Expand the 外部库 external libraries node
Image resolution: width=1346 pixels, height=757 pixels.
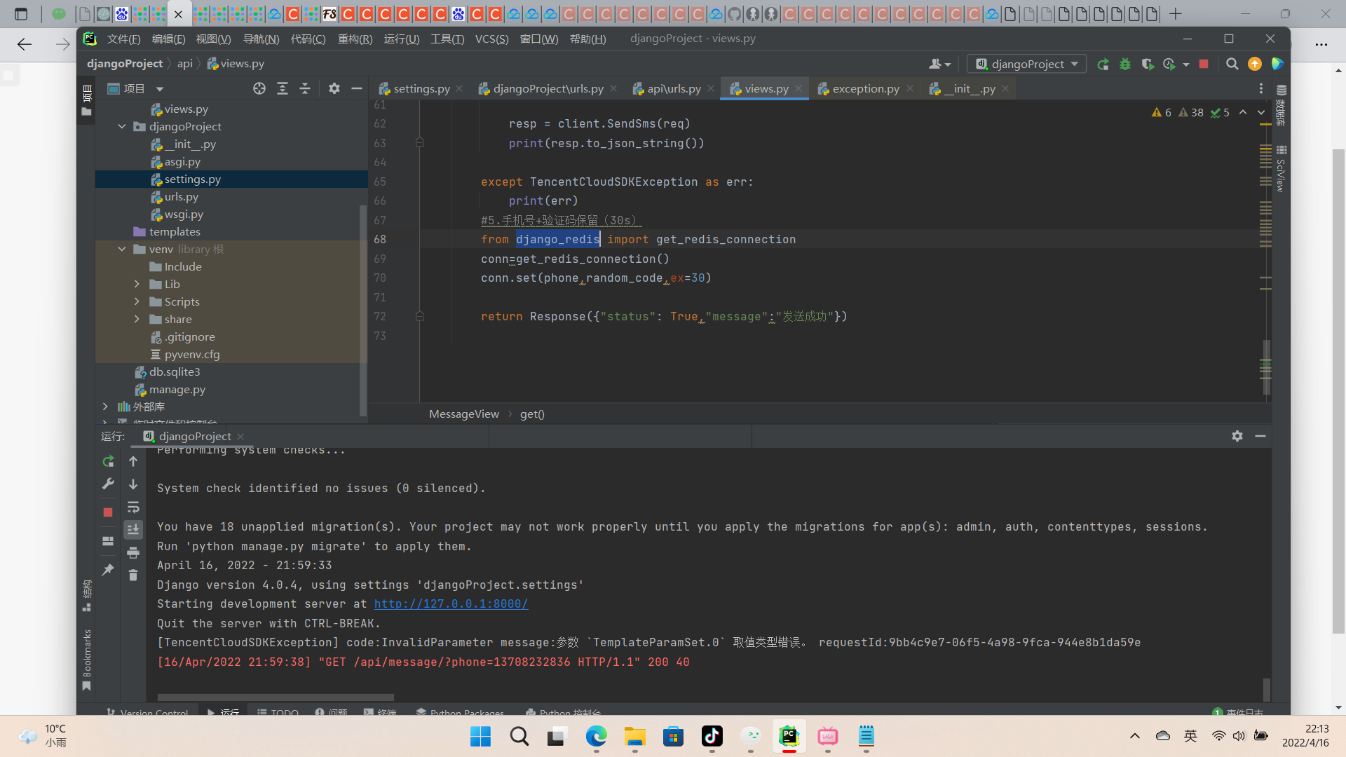coord(105,407)
